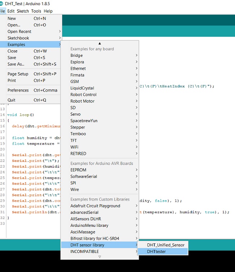
Task: Expand LiquidCrystal examples submenu
Action: [x=100, y=88]
